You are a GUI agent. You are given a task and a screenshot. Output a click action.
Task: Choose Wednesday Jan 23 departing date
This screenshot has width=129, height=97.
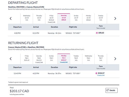tap(27, 19)
